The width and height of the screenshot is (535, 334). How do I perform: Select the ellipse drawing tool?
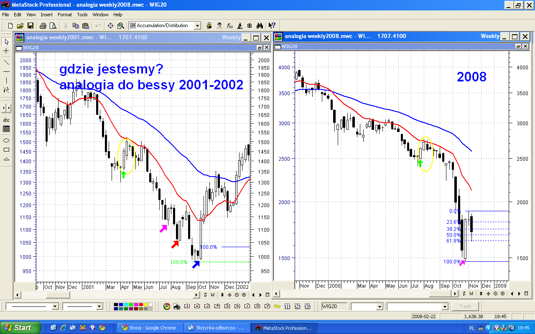click(6, 140)
